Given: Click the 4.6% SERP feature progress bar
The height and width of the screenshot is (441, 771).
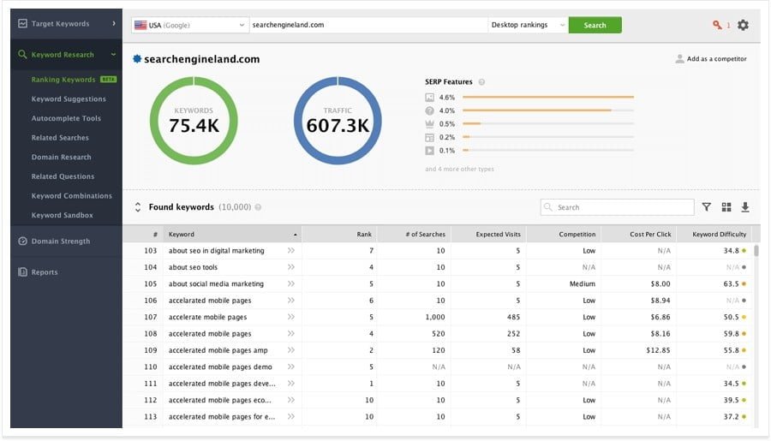Looking at the screenshot, I should pyautogui.click(x=548, y=98).
